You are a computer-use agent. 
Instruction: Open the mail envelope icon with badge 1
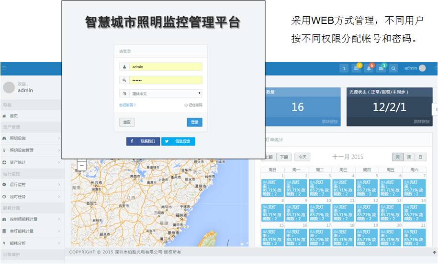point(381,69)
